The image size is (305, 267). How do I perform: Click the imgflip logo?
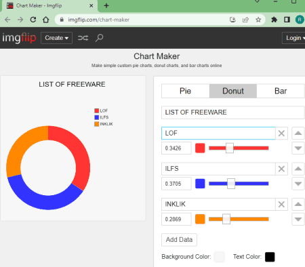(19, 38)
